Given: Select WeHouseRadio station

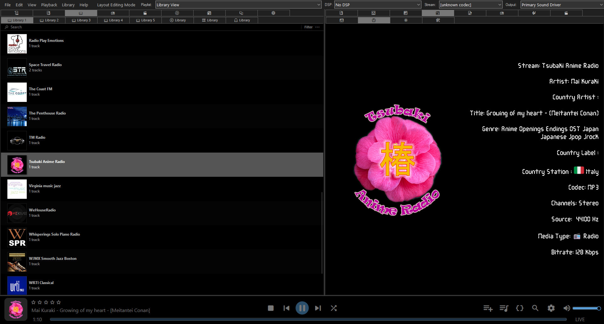Looking at the screenshot, I should (x=162, y=213).
